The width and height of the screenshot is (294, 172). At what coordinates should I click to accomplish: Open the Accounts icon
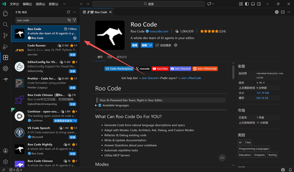tap(5, 151)
